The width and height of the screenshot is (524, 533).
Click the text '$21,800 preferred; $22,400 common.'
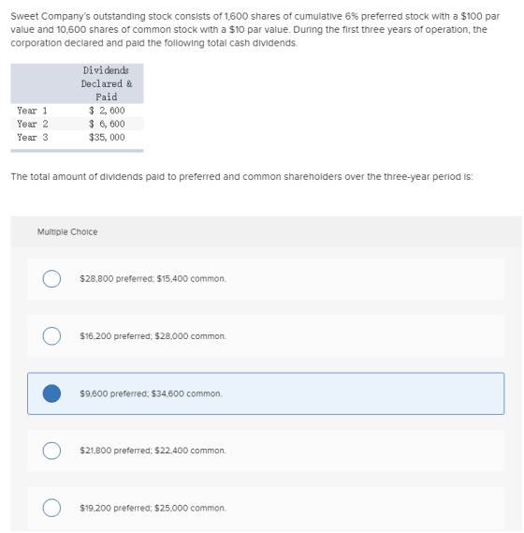[x=153, y=451]
